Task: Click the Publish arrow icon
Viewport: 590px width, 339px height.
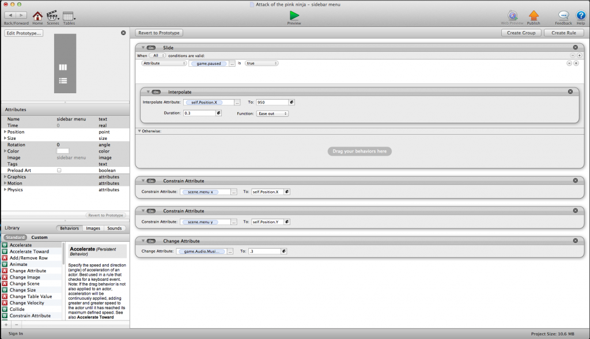Action: tap(534, 16)
